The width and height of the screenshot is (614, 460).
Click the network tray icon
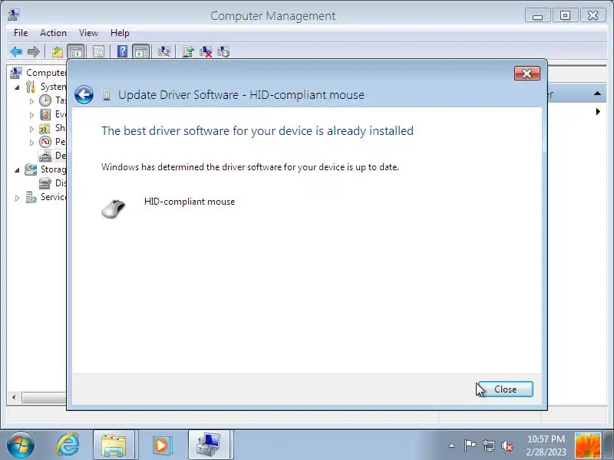pos(488,445)
